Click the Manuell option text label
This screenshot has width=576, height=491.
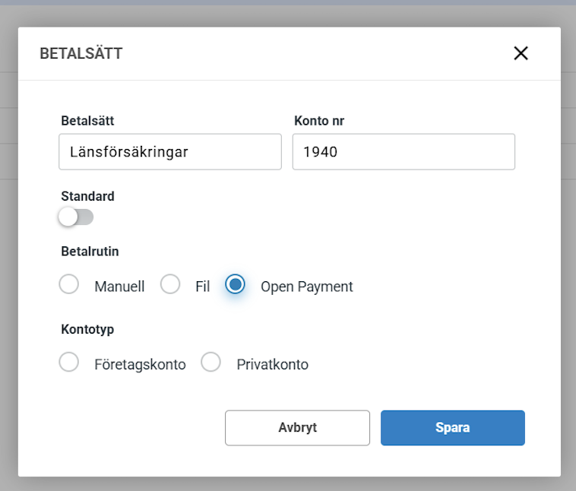(119, 287)
